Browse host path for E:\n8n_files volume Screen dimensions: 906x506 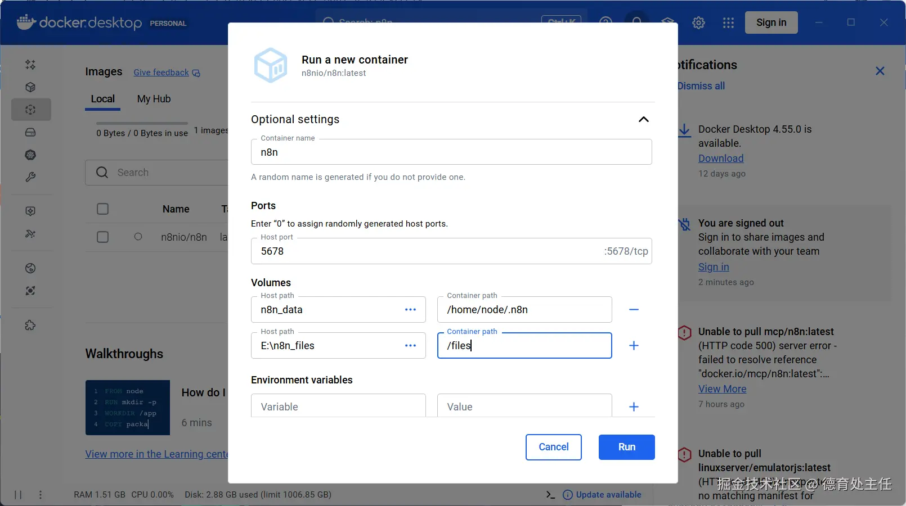click(x=410, y=346)
